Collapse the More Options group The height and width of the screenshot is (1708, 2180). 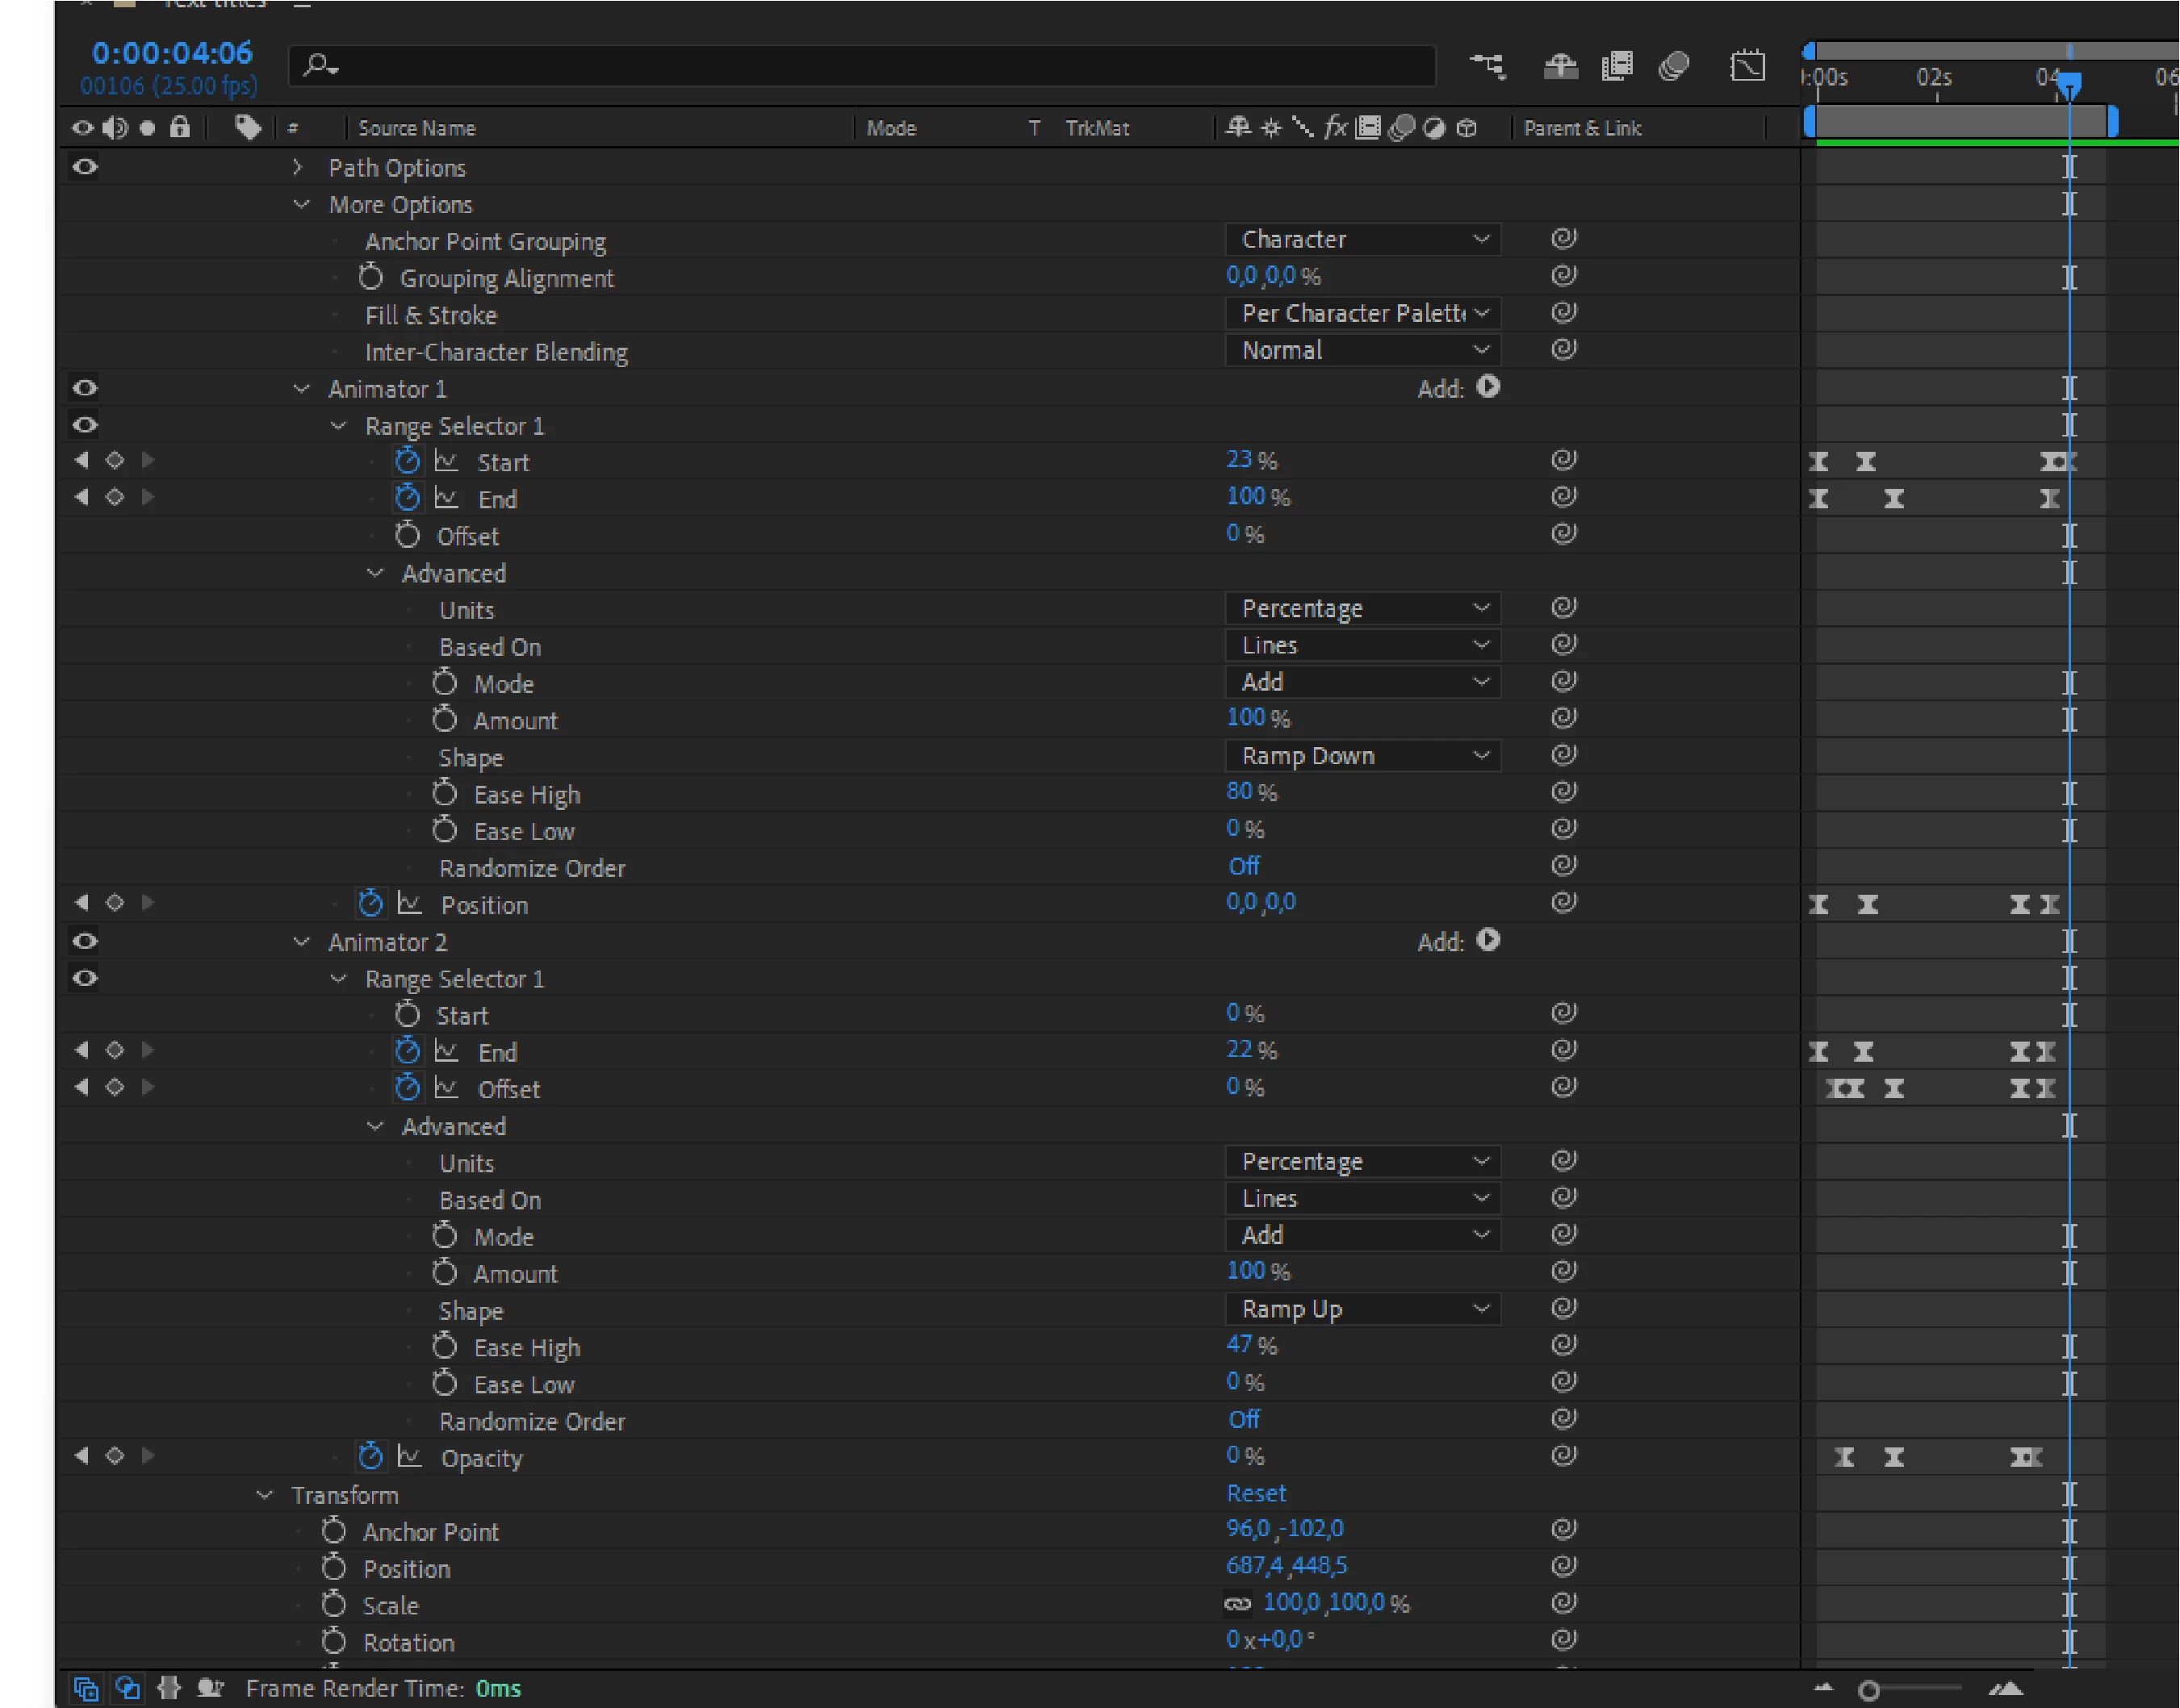(301, 204)
